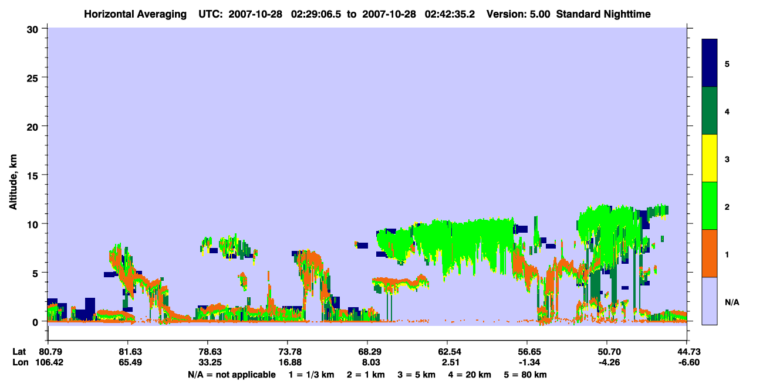Viewport: 763px width, 391px height.
Task: Click the 'Lat' row label
Action: 19,352
